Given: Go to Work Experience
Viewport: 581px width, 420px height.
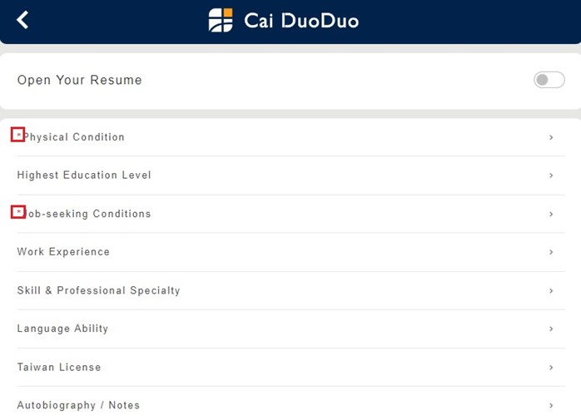Looking at the screenshot, I should (x=63, y=252).
